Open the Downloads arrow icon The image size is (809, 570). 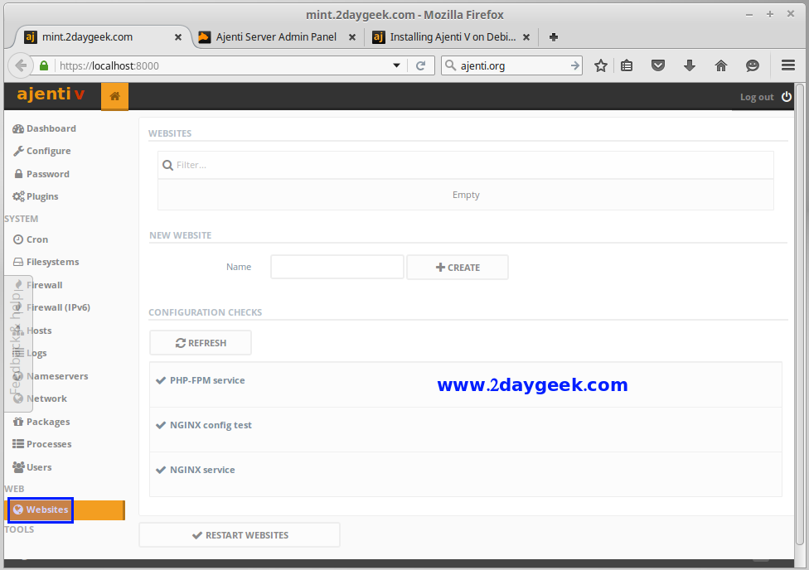tap(690, 65)
